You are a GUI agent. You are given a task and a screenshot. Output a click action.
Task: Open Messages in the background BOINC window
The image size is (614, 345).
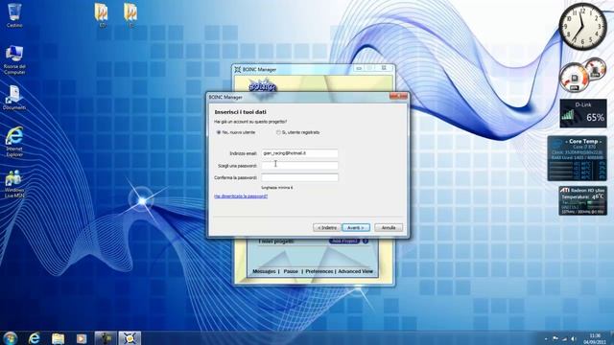[264, 271]
